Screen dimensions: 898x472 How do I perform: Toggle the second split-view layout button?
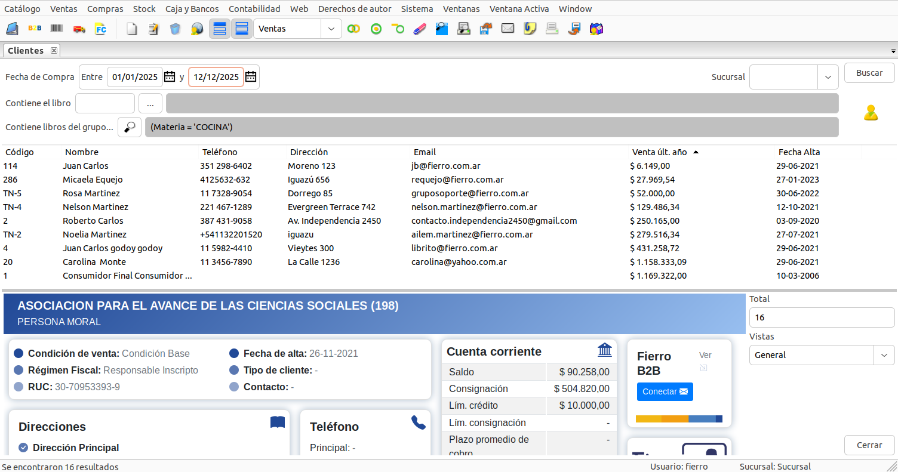241,29
